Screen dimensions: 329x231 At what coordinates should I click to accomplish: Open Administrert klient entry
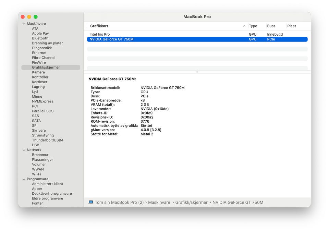click(47, 184)
